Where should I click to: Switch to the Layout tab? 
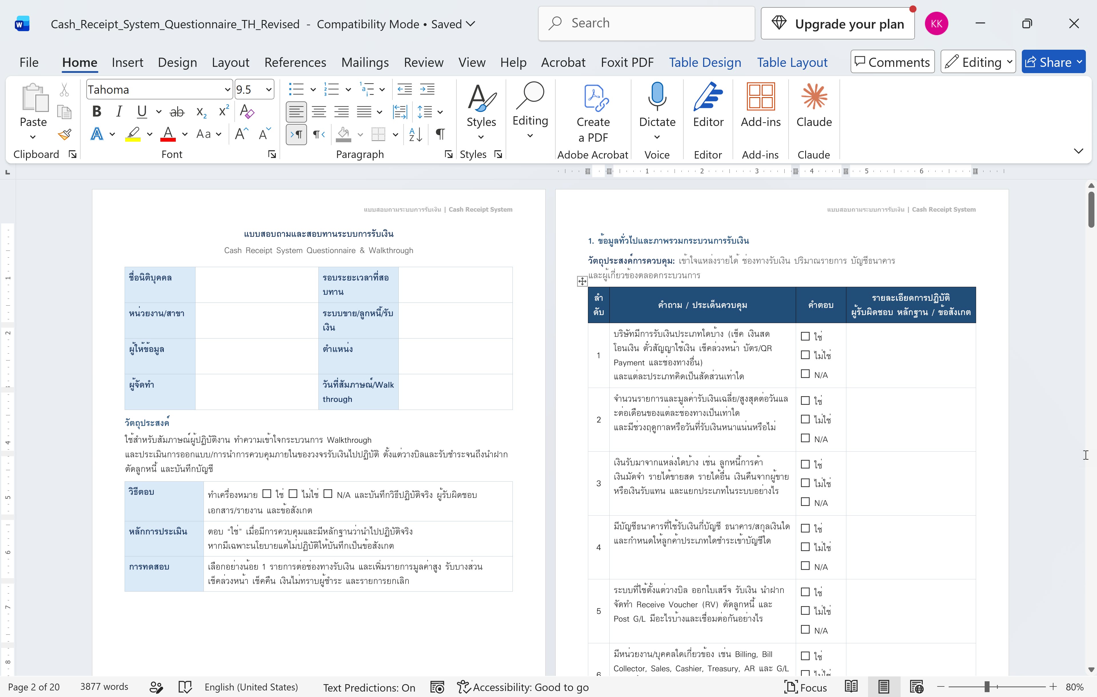230,62
